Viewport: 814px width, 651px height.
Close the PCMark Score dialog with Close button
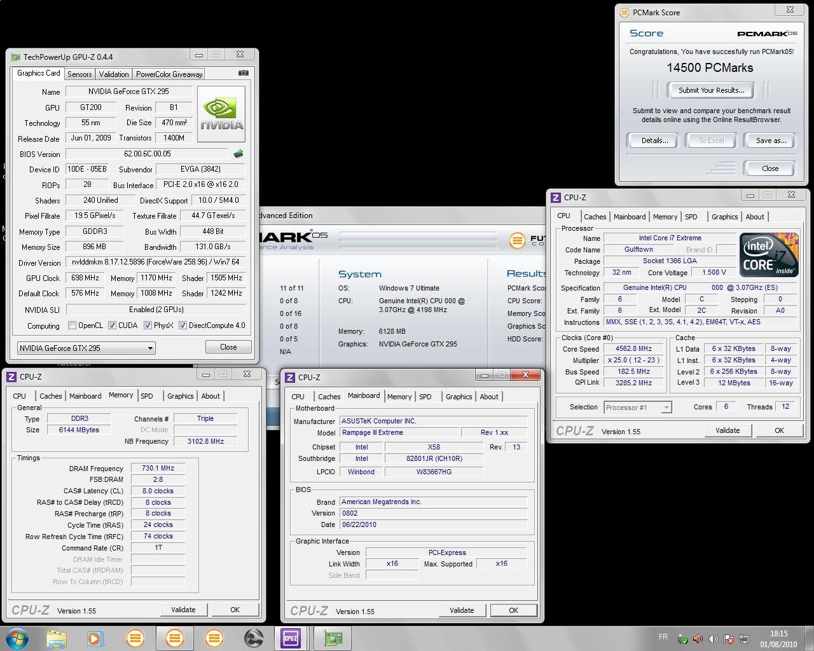(x=770, y=168)
